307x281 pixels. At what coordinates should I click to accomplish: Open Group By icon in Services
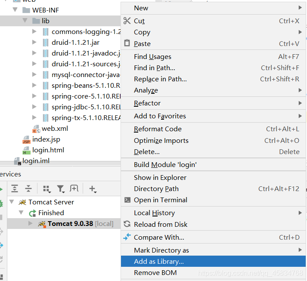click(x=47, y=189)
